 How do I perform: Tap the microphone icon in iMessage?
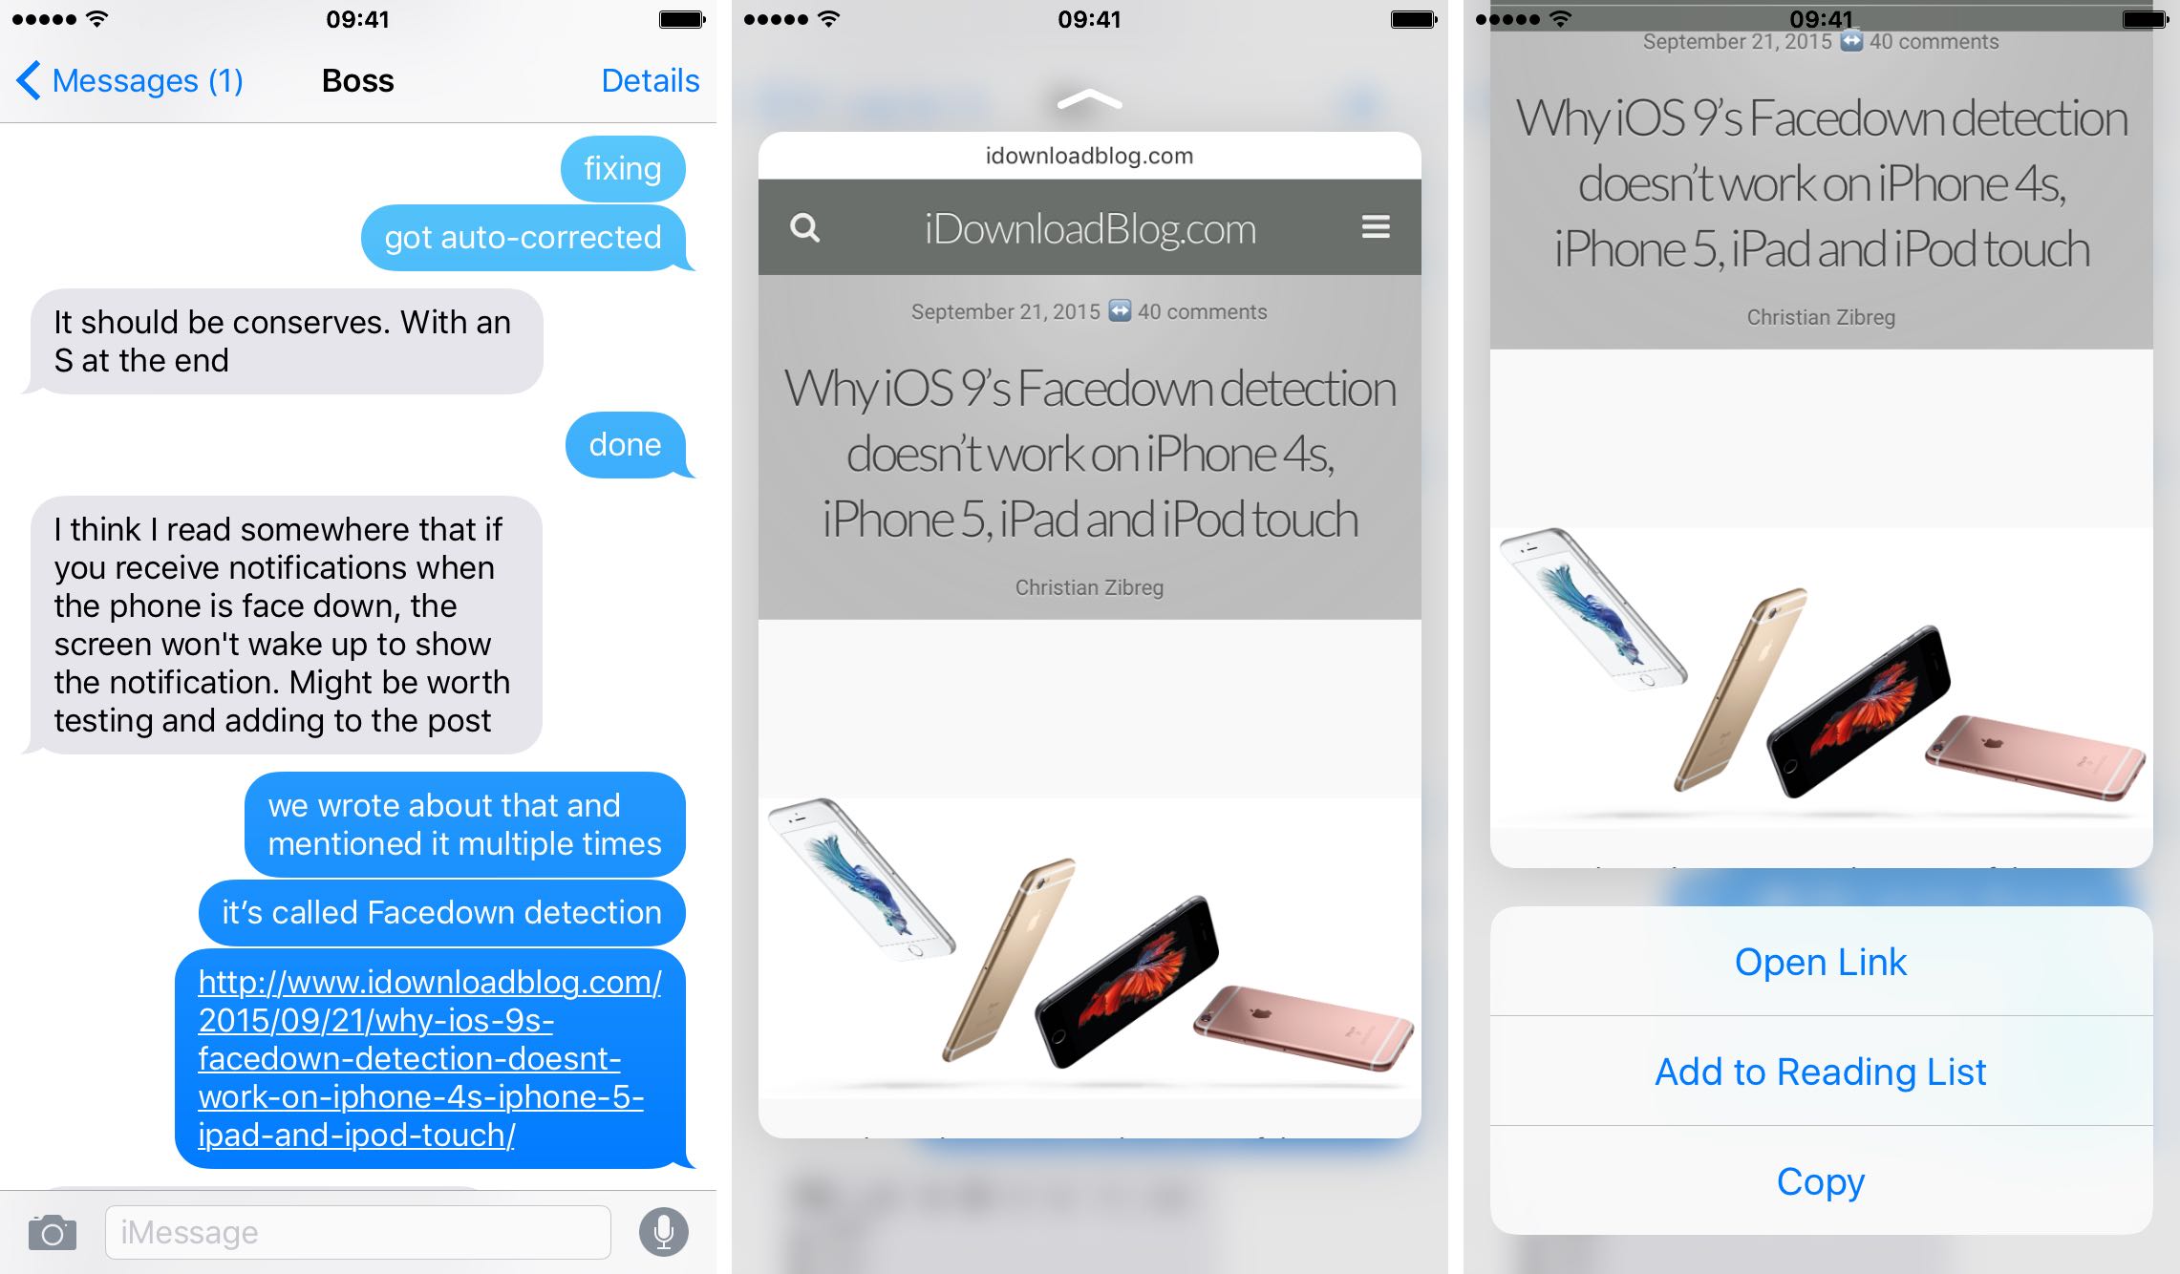tap(665, 1228)
